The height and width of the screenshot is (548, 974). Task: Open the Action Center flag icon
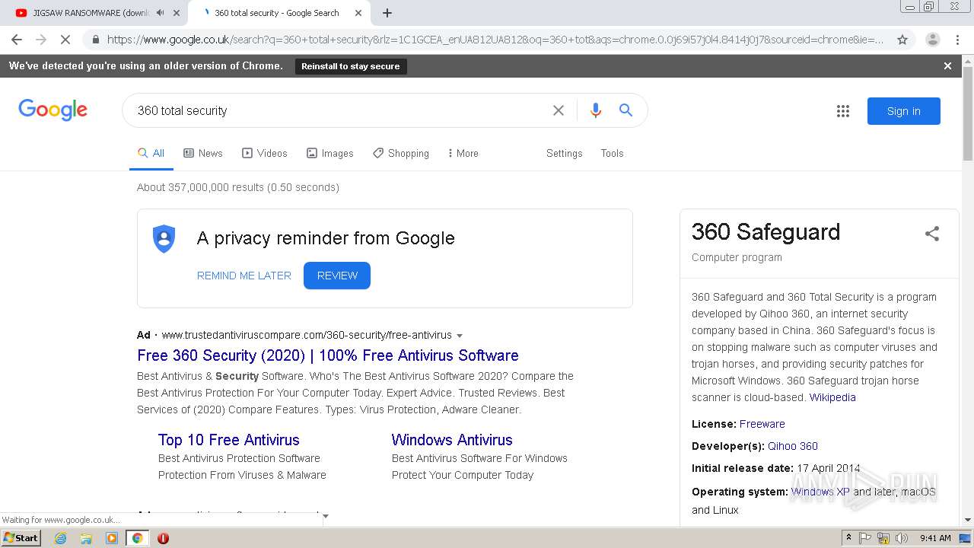click(865, 538)
